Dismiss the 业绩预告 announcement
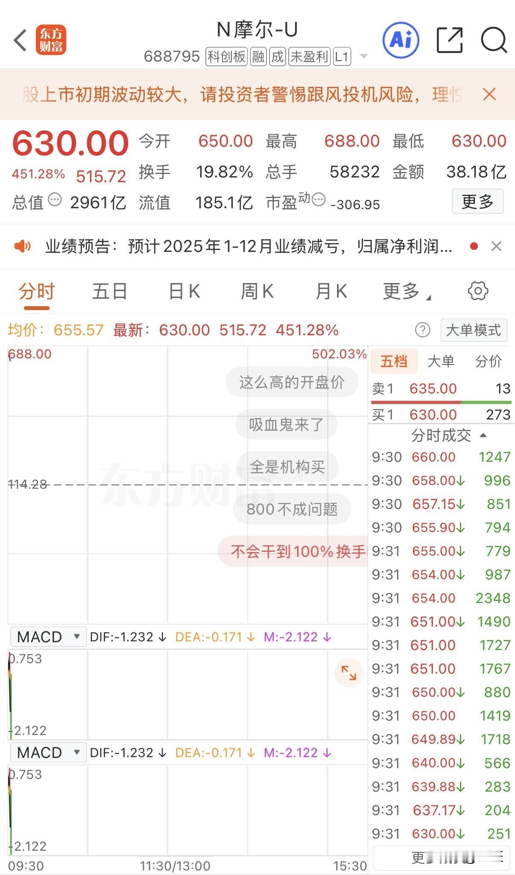515x875 pixels. 496,246
